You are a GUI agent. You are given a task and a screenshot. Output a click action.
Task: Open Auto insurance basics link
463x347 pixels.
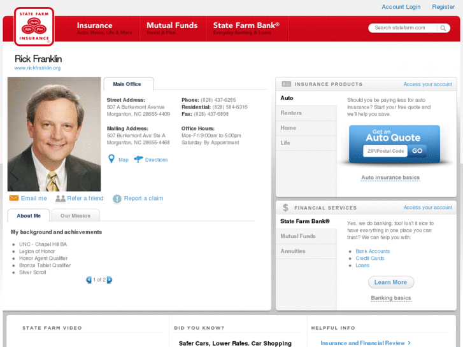[390, 178]
